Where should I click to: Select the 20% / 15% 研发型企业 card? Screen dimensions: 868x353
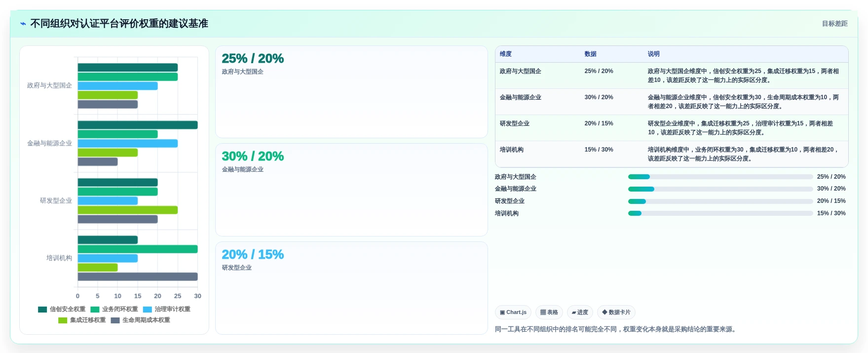pyautogui.click(x=351, y=288)
